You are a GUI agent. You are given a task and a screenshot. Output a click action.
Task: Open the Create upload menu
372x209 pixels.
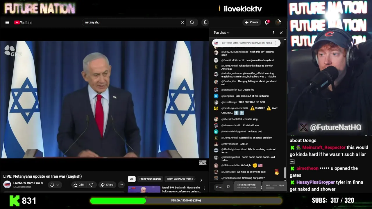(251, 22)
